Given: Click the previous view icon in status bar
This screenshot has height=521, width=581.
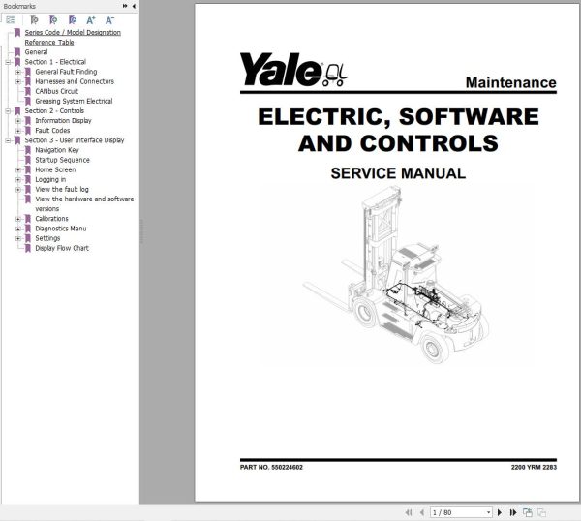Looking at the screenshot, I should tap(528, 512).
